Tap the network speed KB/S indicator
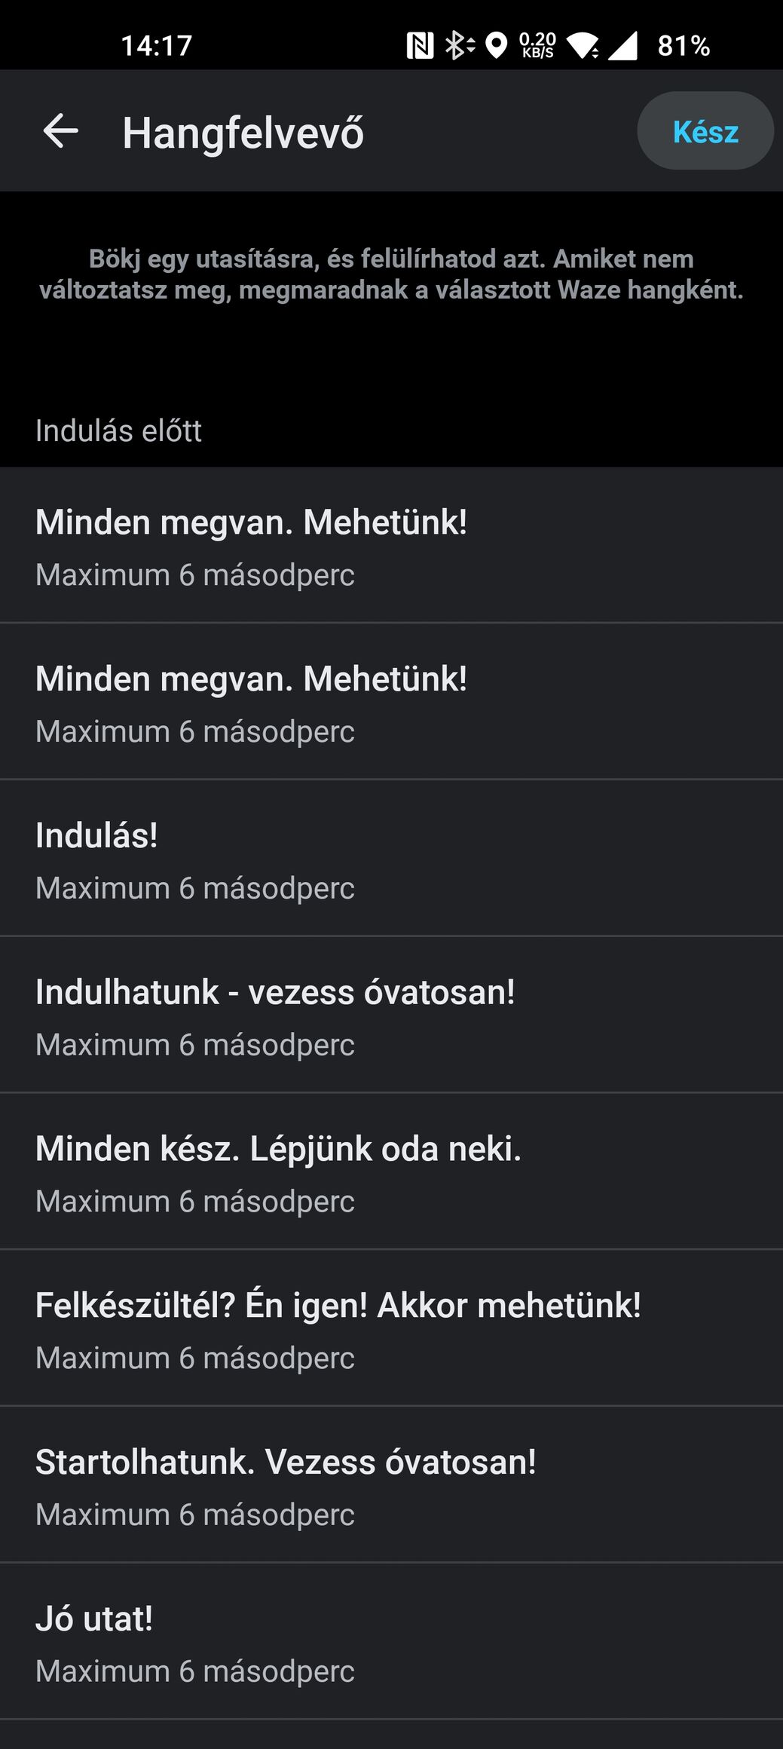783x1749 pixels. [x=537, y=46]
